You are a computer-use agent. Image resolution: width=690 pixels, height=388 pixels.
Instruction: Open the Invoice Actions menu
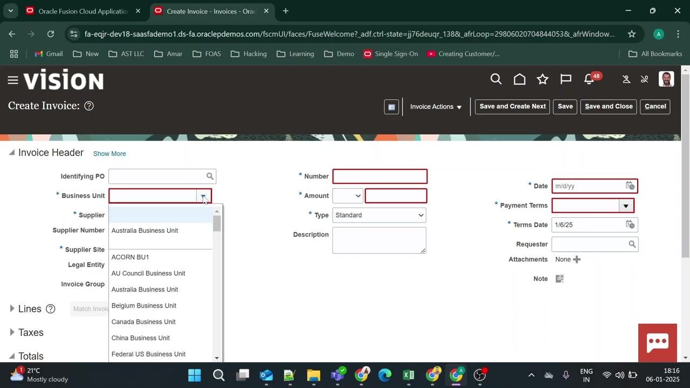[x=436, y=107]
